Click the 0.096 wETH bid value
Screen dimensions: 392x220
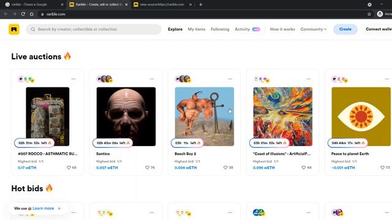264,167
